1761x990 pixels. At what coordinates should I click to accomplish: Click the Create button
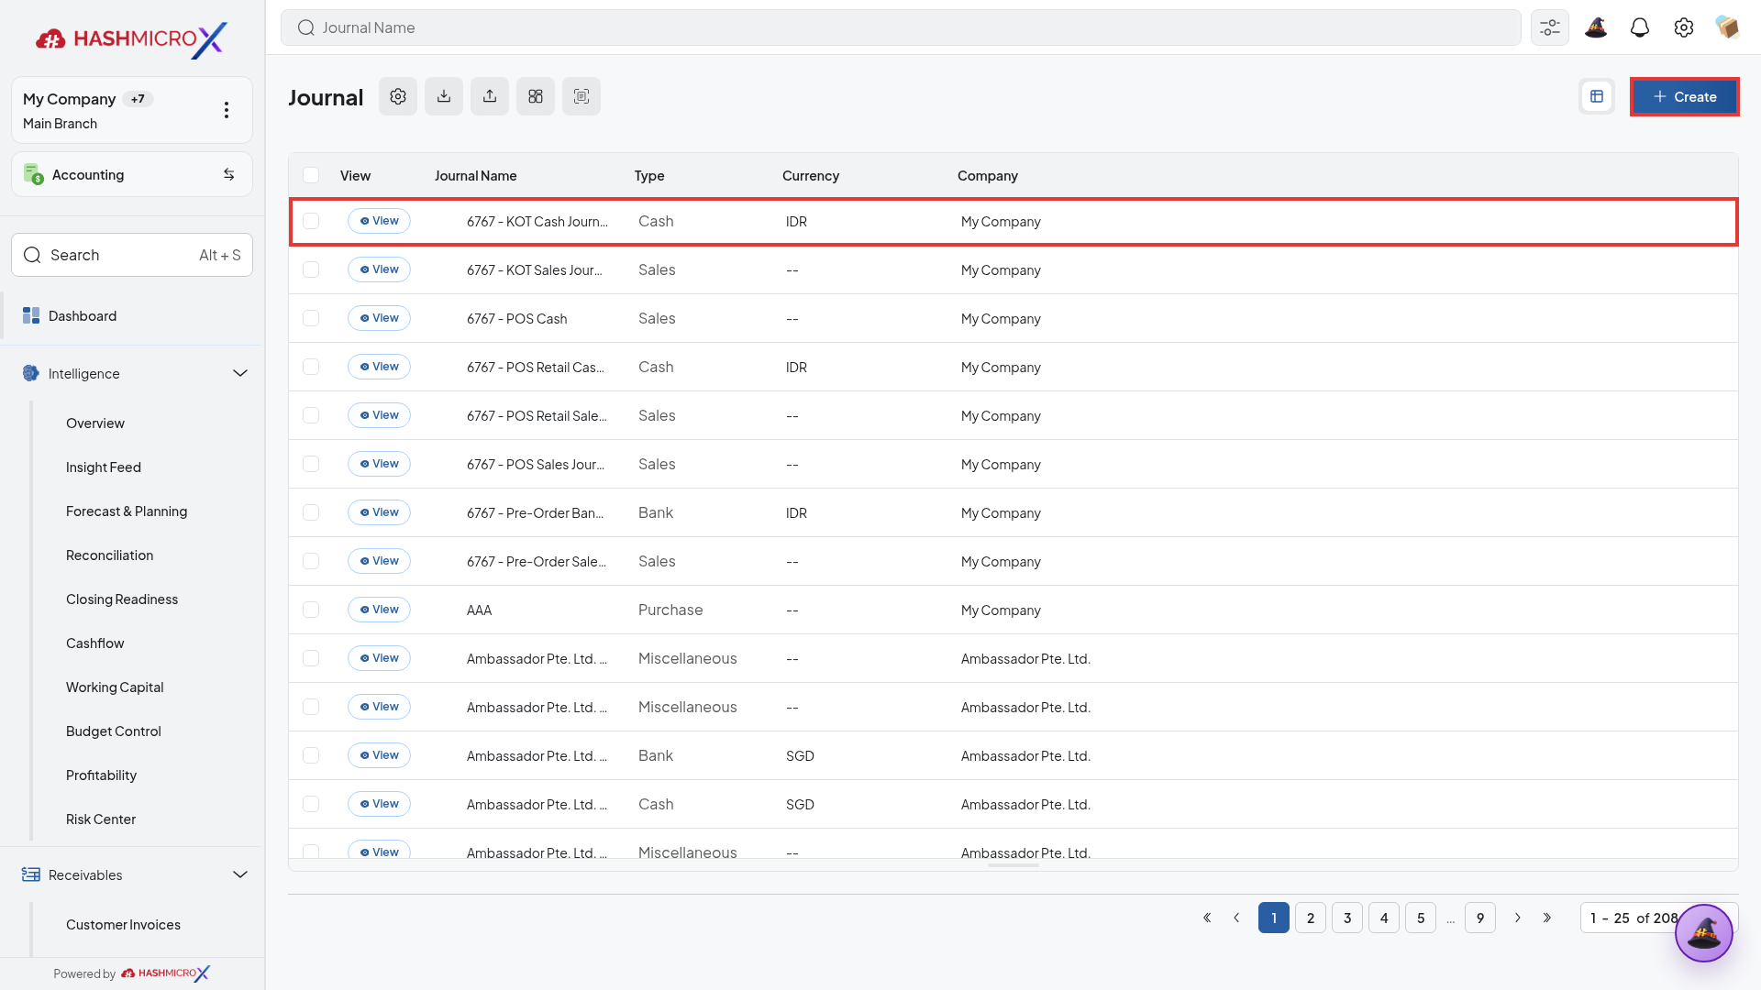click(1684, 96)
